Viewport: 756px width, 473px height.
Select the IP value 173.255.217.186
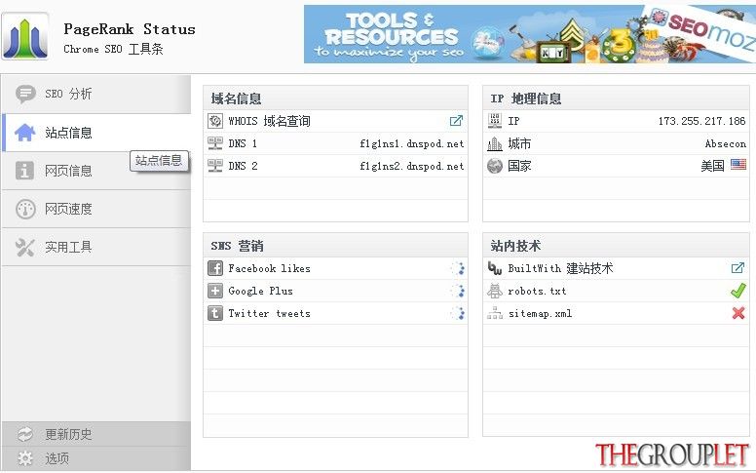[702, 121]
